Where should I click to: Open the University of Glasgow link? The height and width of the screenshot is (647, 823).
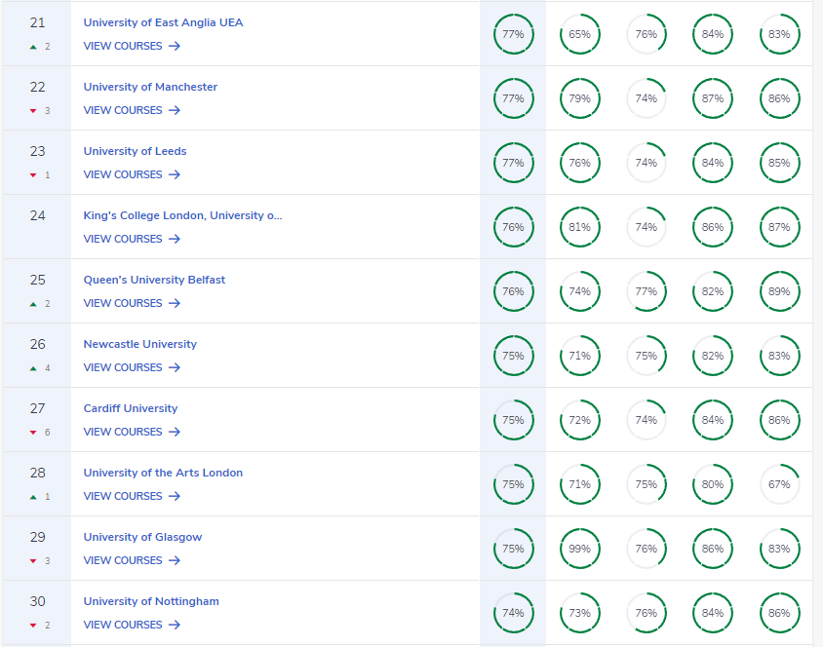pyautogui.click(x=142, y=537)
